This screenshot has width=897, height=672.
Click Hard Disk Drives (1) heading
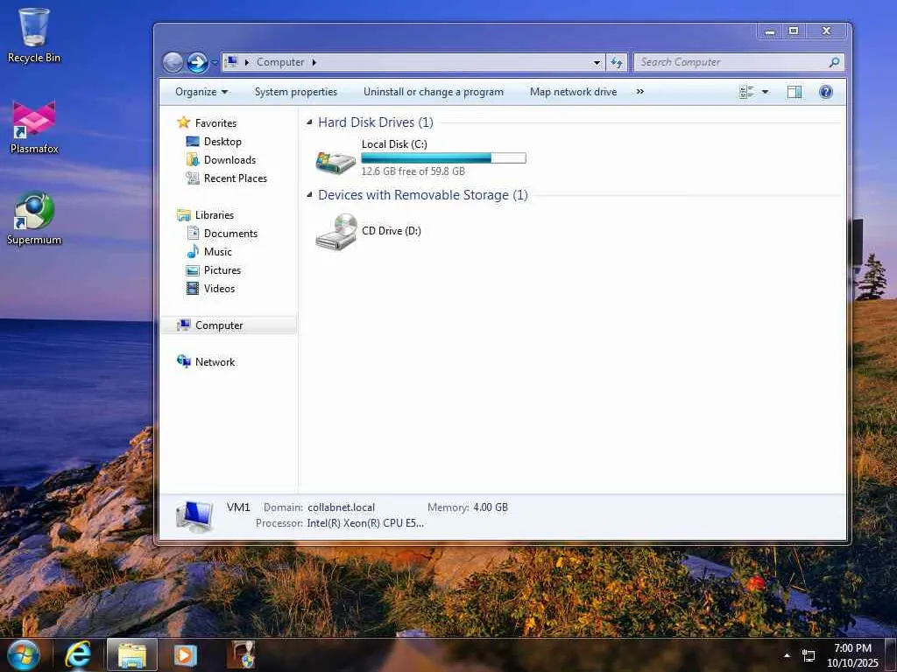376,122
